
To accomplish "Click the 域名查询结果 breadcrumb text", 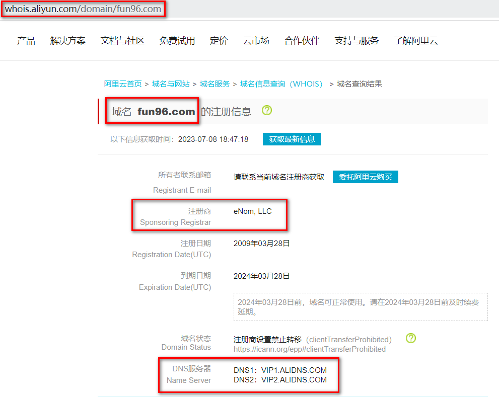I will coord(360,84).
